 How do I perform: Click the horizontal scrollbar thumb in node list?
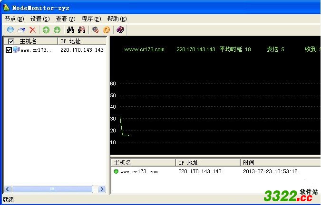(x=52, y=189)
